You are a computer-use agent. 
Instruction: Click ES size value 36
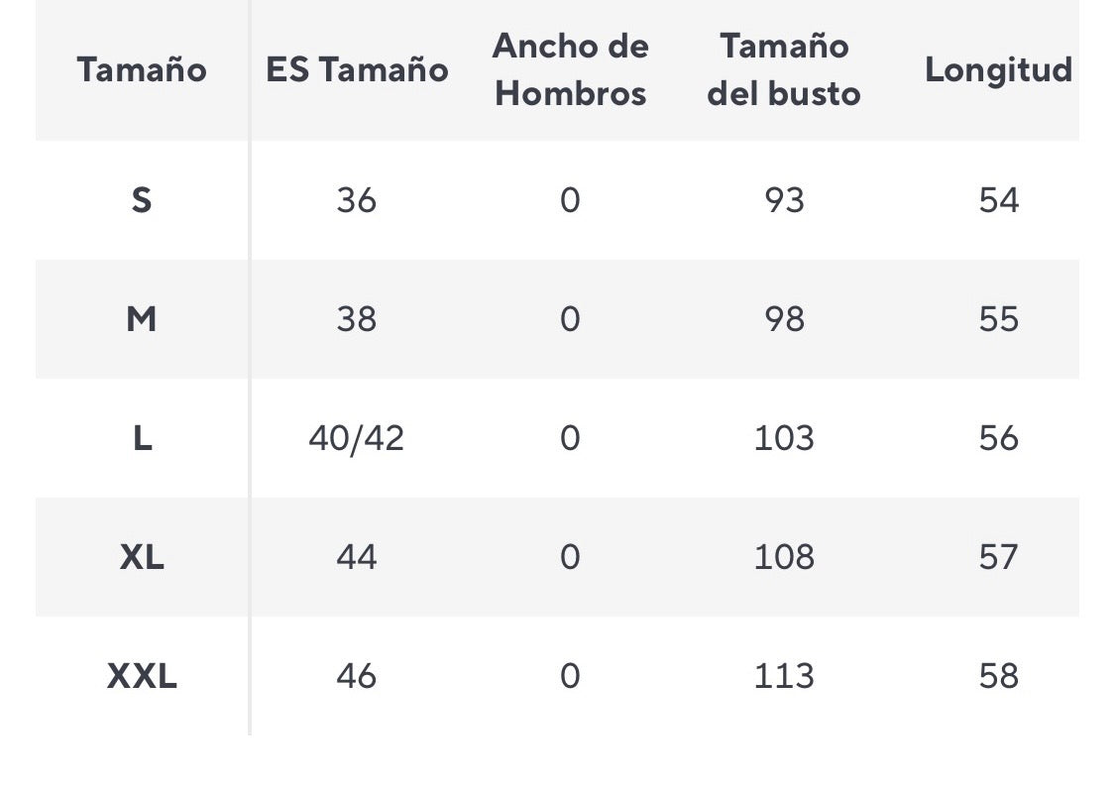coord(357,200)
